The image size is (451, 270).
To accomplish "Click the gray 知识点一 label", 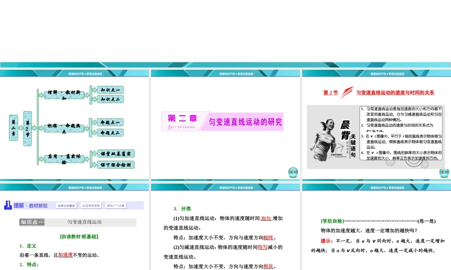I will pos(32,222).
